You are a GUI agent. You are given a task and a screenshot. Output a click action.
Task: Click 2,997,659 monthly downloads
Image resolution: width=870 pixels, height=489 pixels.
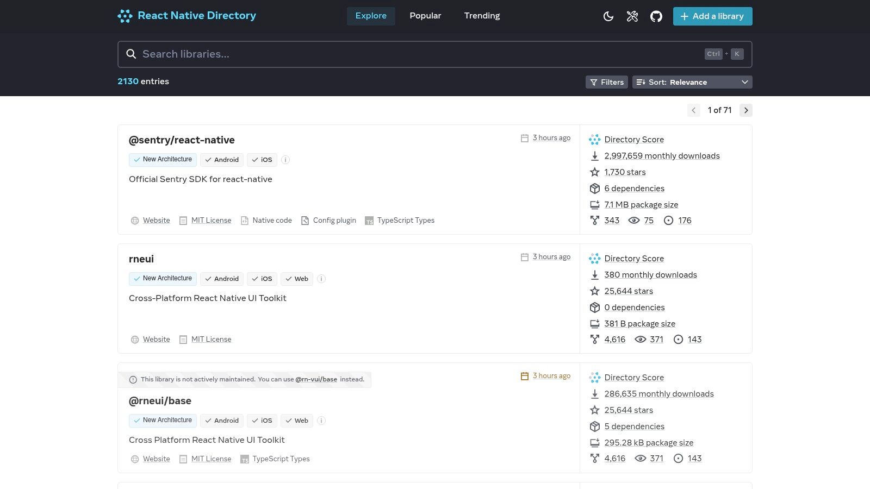click(x=662, y=156)
